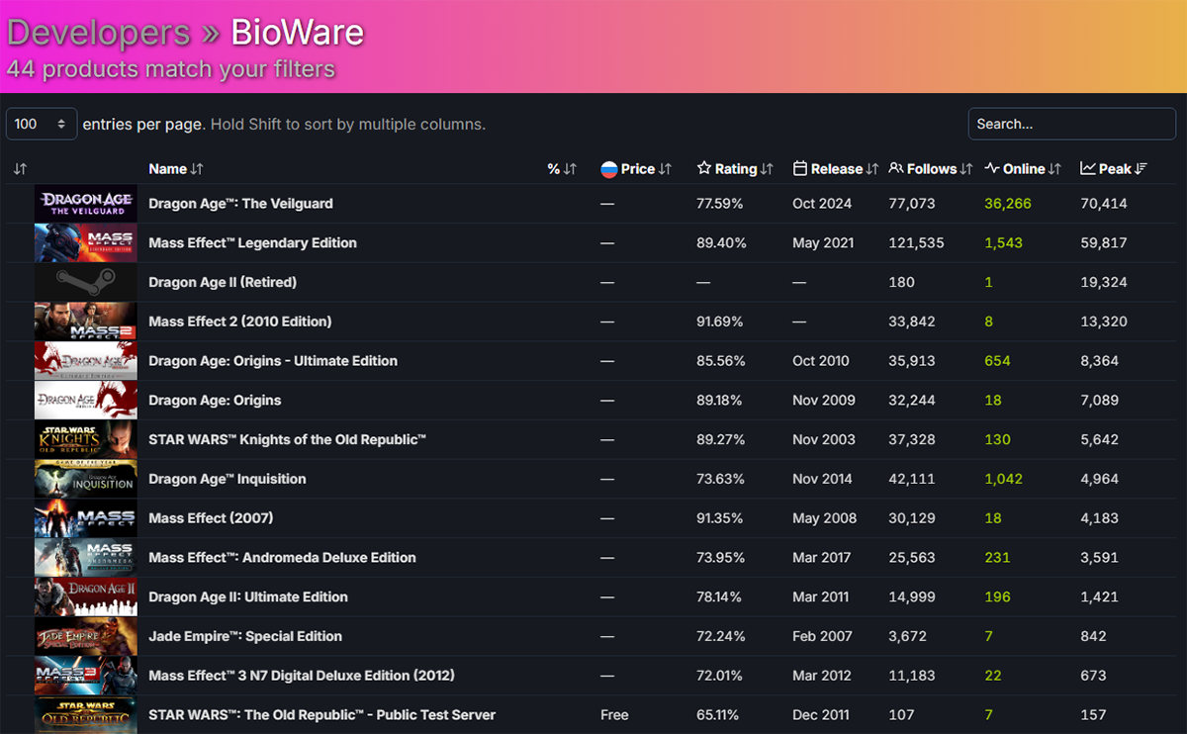
Task: Click the 1,042 online count for Inquisition
Action: click(x=1003, y=479)
